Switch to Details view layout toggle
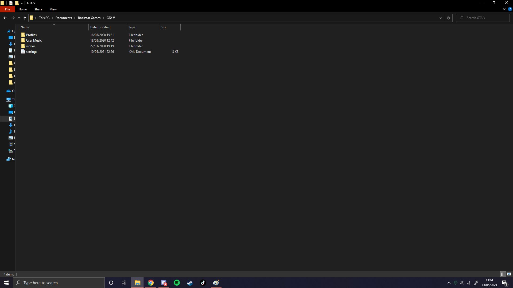The width and height of the screenshot is (513, 288). (502, 274)
